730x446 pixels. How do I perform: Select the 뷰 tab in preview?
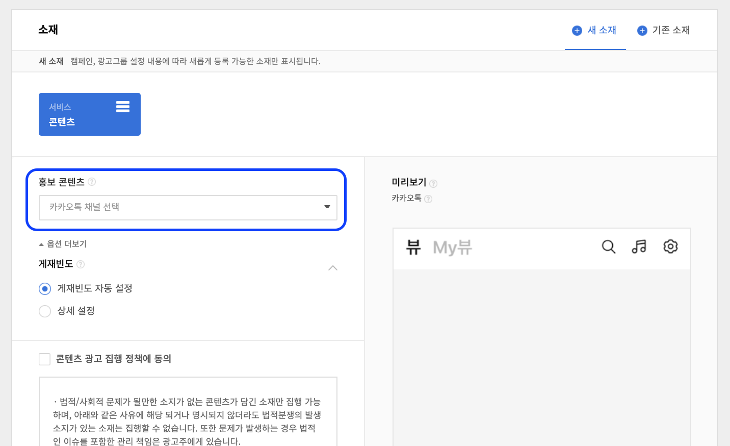point(413,247)
